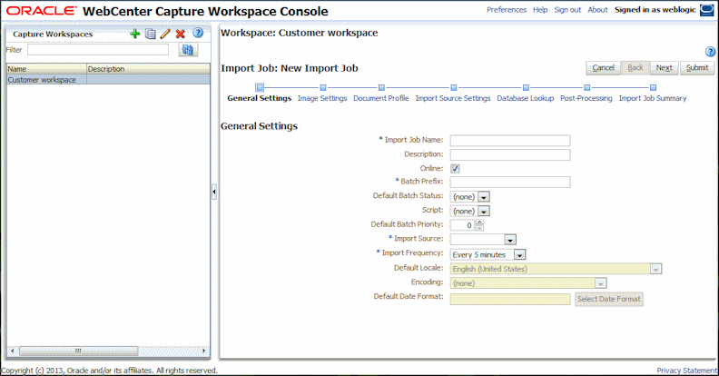Open the help icon above the Submit button
The height and width of the screenshot is (376, 719).
[x=710, y=52]
